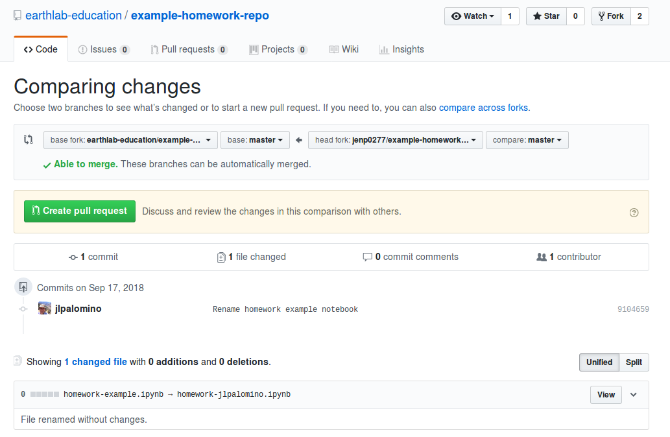Open the head fork jenp0277 dropdown

395,140
